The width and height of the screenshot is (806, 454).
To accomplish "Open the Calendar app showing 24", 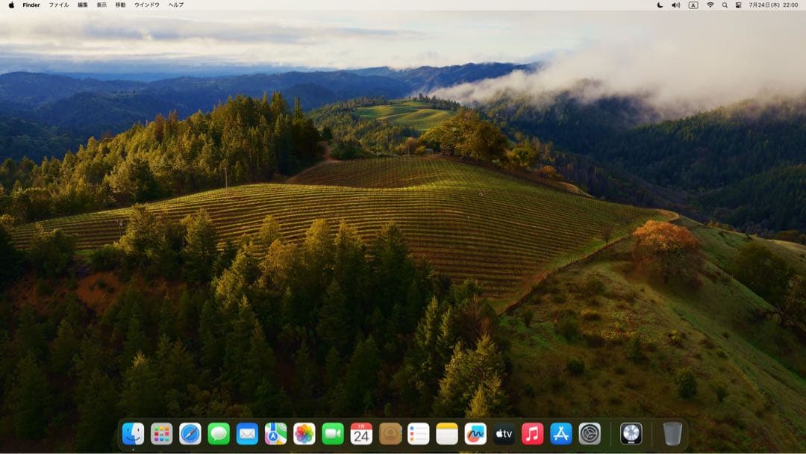I will click(361, 434).
